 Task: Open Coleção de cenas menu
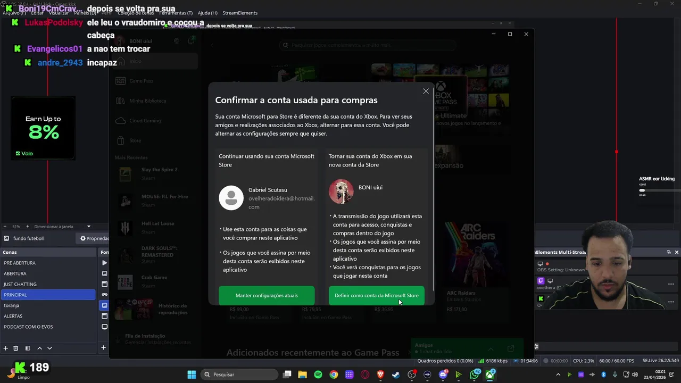pyautogui.click(x=136, y=13)
